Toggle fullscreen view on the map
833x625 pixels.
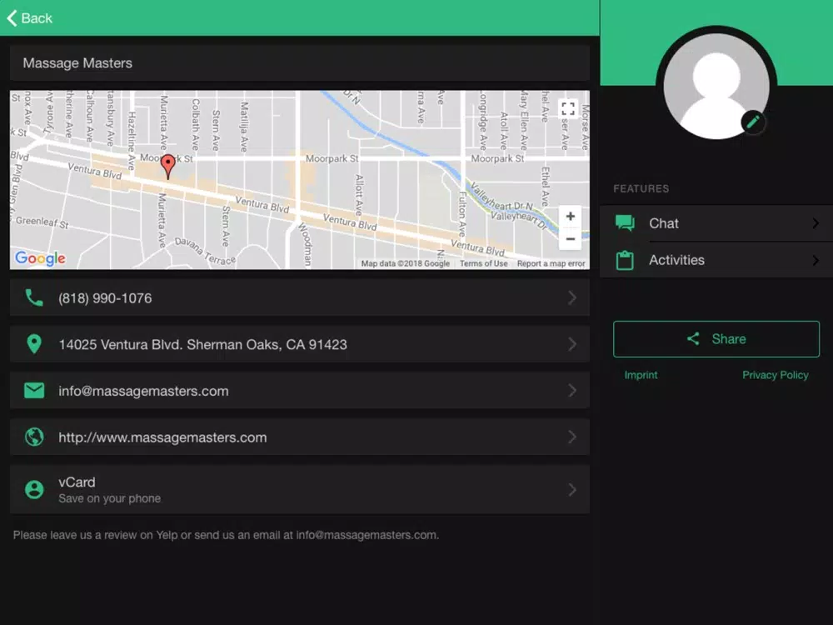tap(568, 109)
